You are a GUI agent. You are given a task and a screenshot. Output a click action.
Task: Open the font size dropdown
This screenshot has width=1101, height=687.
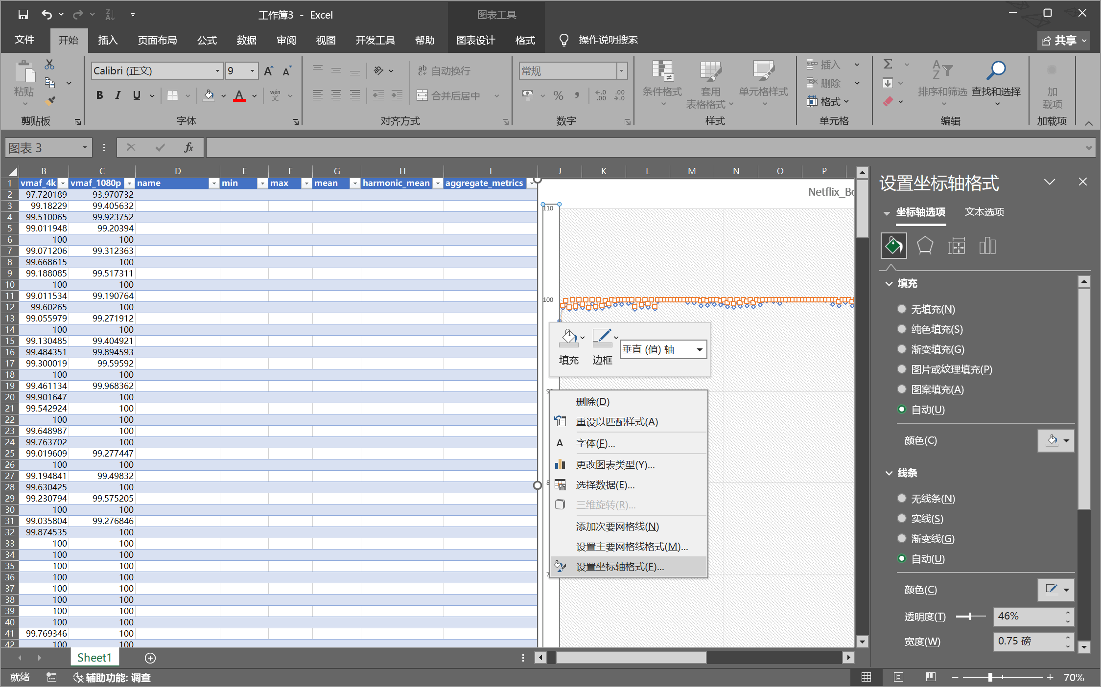(252, 71)
